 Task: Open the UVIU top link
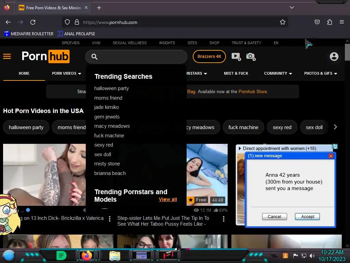[x=96, y=43]
